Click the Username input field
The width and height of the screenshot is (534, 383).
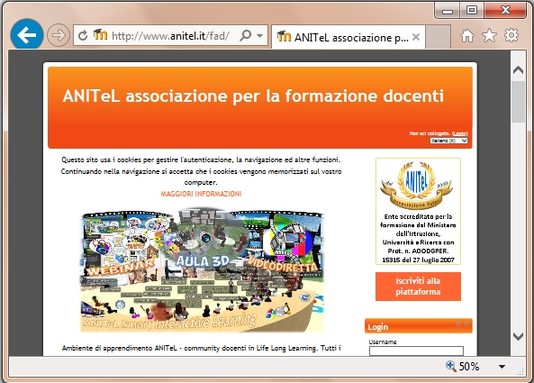(x=416, y=351)
